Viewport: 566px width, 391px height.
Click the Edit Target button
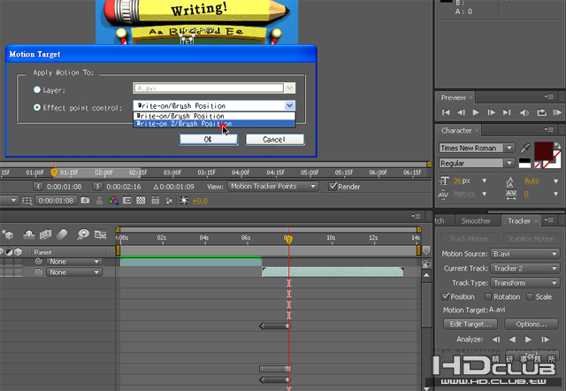[470, 324]
